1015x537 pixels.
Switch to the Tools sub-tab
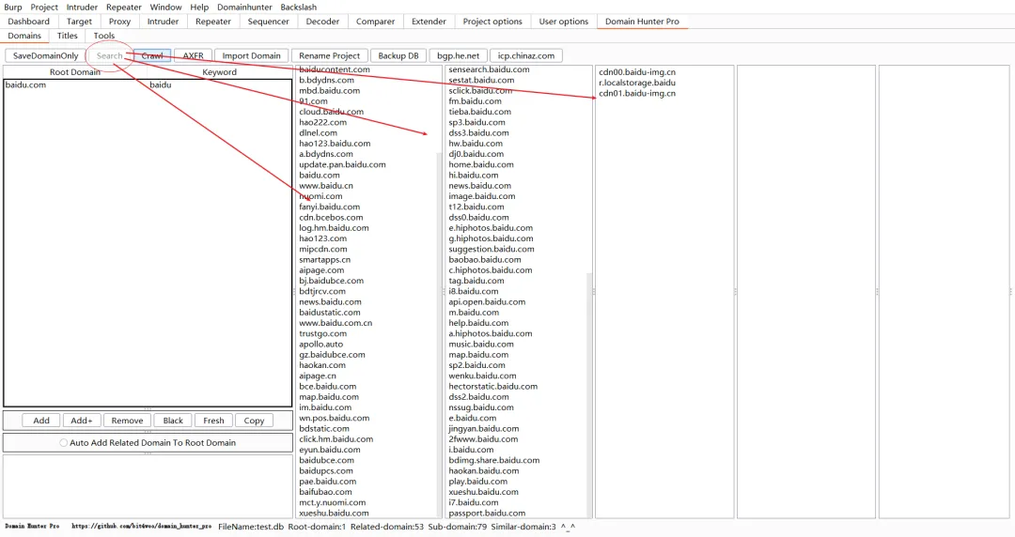[x=104, y=36]
